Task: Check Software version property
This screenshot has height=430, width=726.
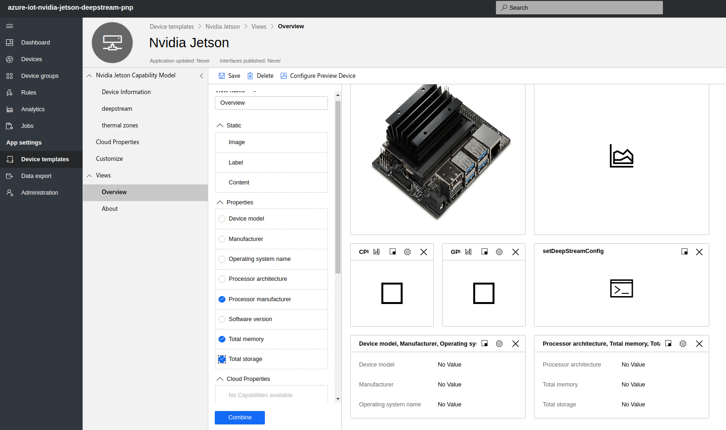Action: 222,319
